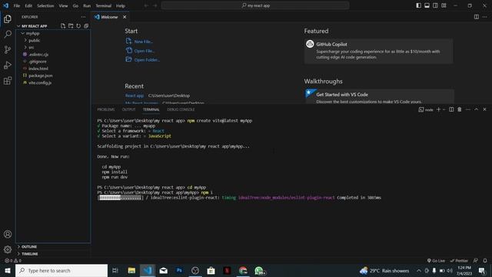Click errors and warnings count in status bar
This screenshot has width=492, height=277.
[x=13, y=261]
